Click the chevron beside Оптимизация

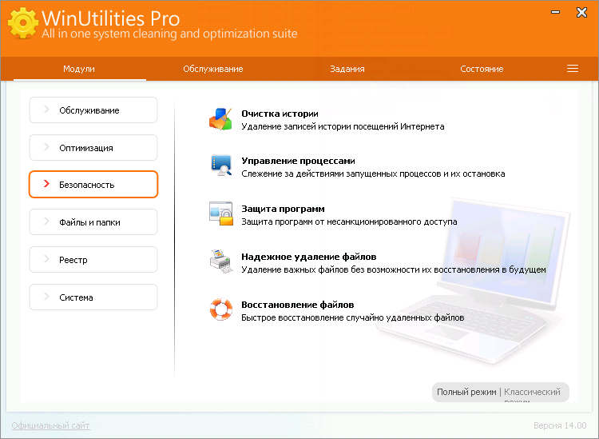tap(46, 147)
